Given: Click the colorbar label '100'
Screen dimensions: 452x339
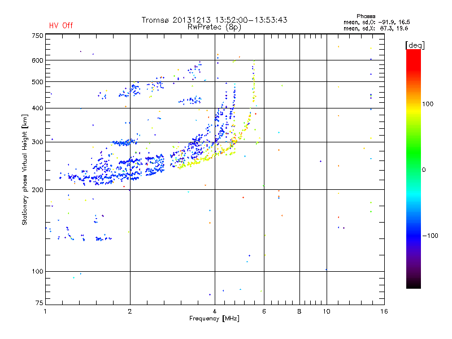Looking at the screenshot, I should point(428,104).
